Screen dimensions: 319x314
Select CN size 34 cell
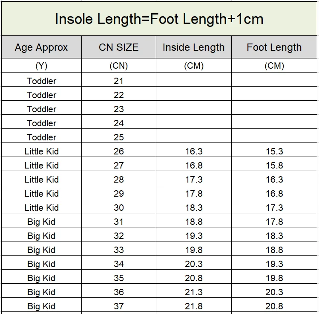point(119,264)
